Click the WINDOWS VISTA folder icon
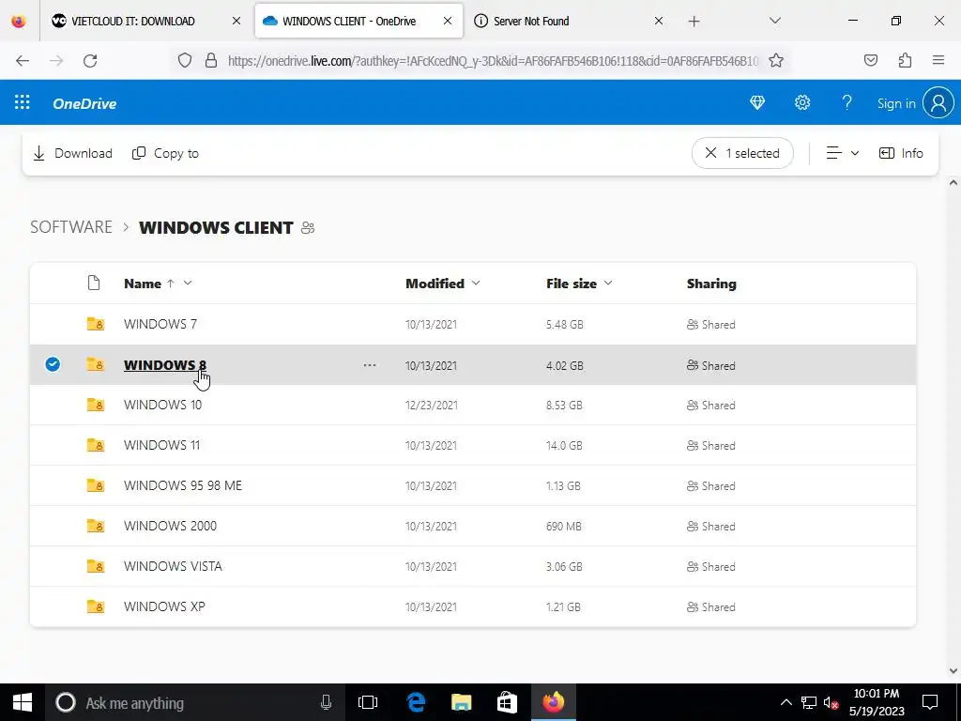This screenshot has height=721, width=961. [x=95, y=566]
